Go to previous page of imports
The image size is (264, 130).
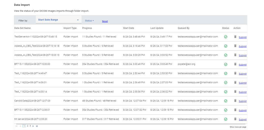pos(20,126)
